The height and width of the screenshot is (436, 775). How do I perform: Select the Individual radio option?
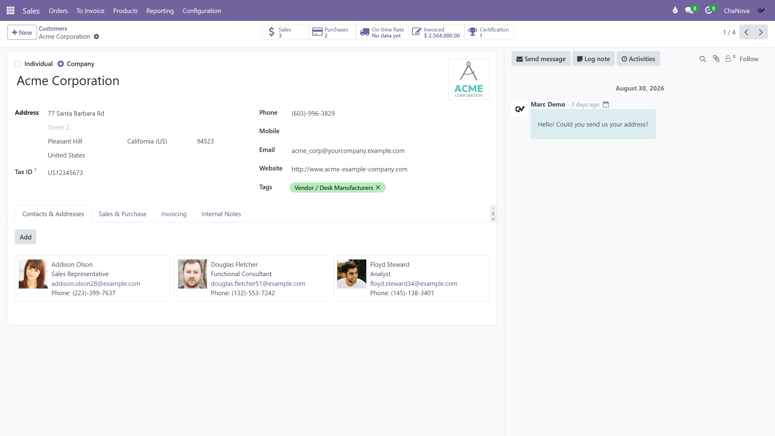[x=18, y=64]
